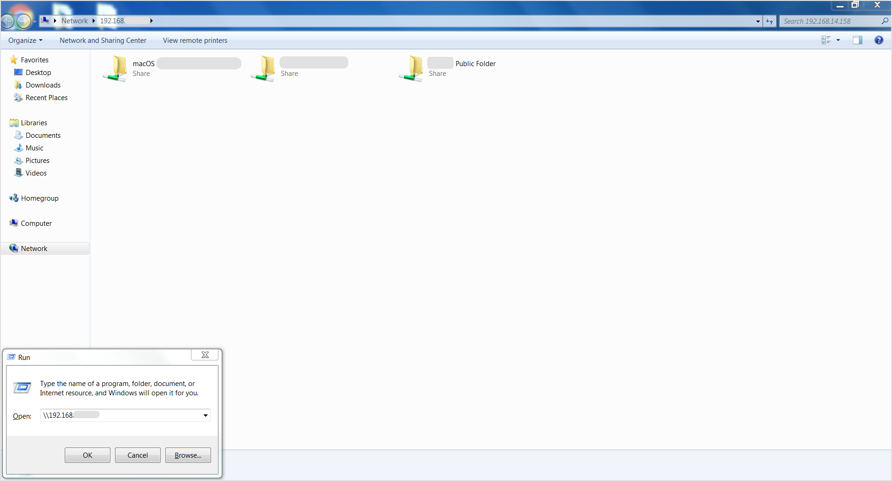Switch the view mode icon
The width and height of the screenshot is (892, 481).
(x=826, y=40)
